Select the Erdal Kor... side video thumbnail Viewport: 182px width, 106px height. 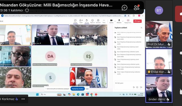pyautogui.click(x=159, y=62)
